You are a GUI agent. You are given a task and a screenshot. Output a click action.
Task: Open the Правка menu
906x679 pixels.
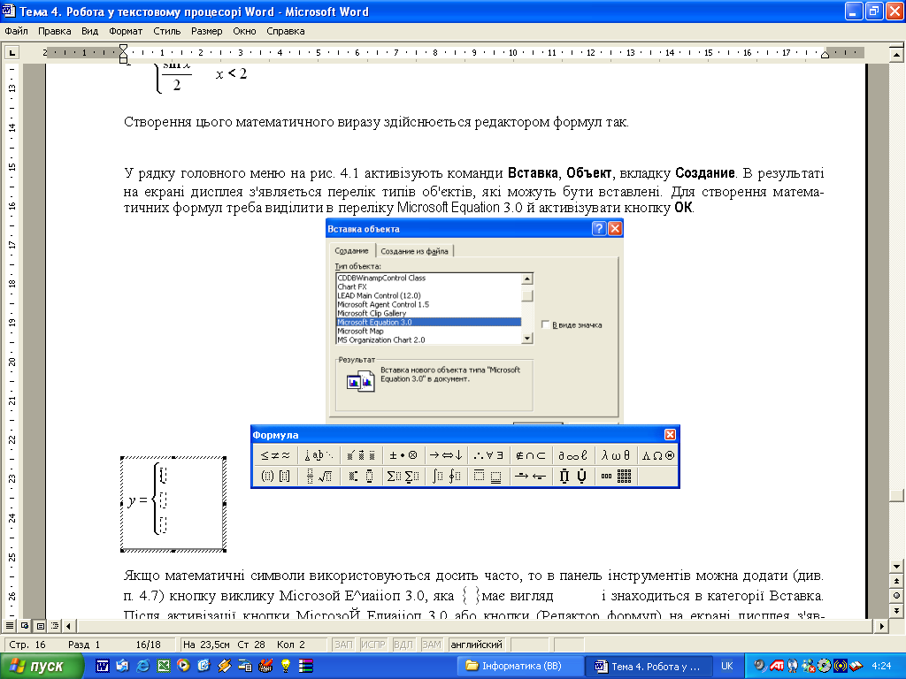coord(54,31)
